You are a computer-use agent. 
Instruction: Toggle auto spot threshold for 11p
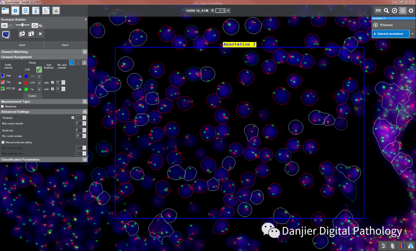click(52, 89)
